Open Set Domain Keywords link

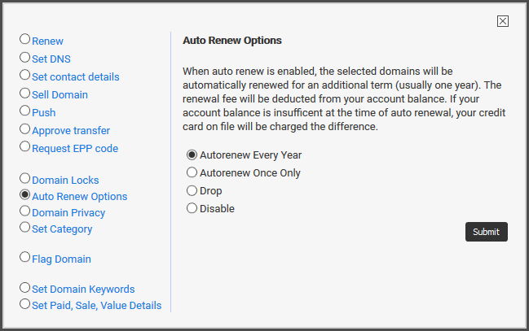point(83,290)
